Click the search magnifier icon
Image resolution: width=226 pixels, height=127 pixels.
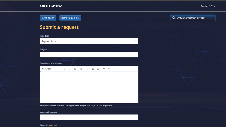174,18
